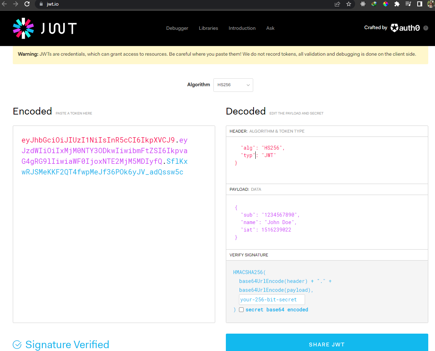This screenshot has width=435, height=351.
Task: Click the auth0 logo
Action: pyautogui.click(x=405, y=28)
